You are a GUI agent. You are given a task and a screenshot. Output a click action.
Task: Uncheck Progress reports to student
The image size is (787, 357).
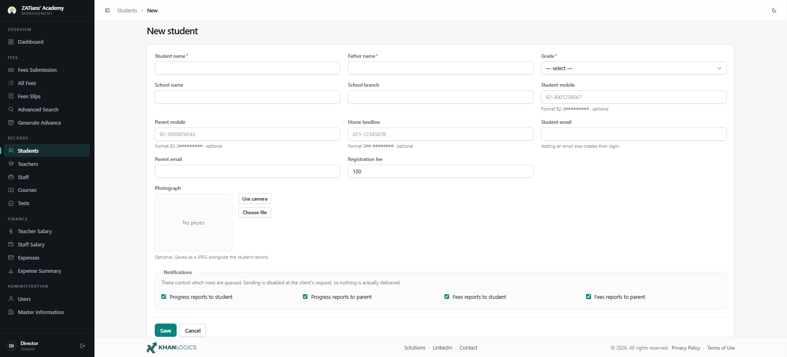click(164, 297)
